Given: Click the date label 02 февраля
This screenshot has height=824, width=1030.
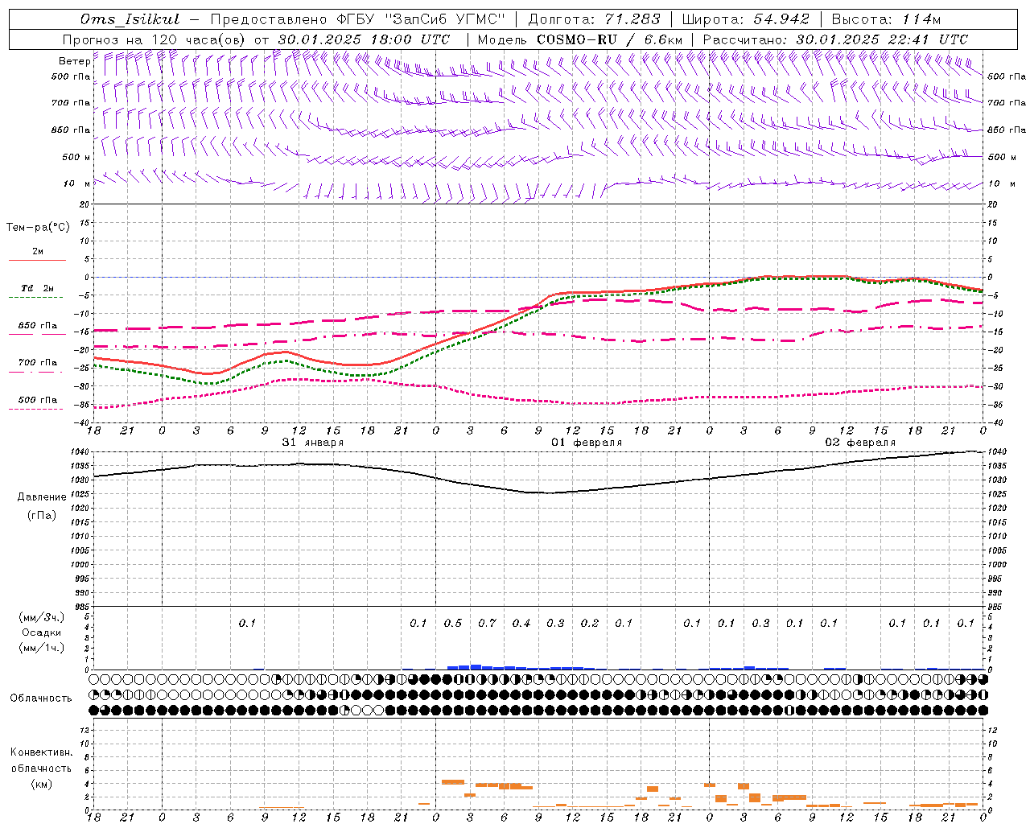Looking at the screenshot, I should tap(860, 443).
